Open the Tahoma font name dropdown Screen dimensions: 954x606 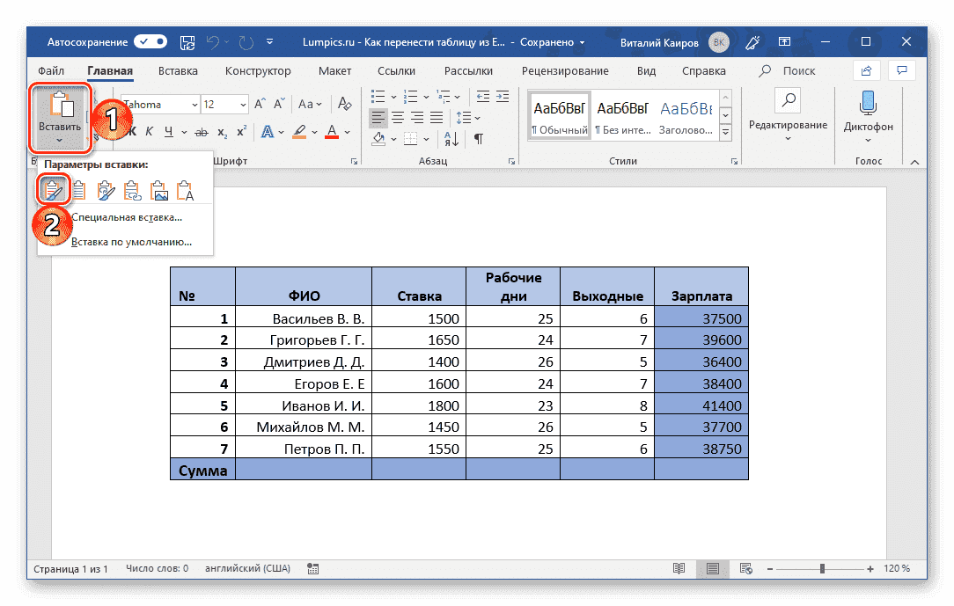(195, 103)
